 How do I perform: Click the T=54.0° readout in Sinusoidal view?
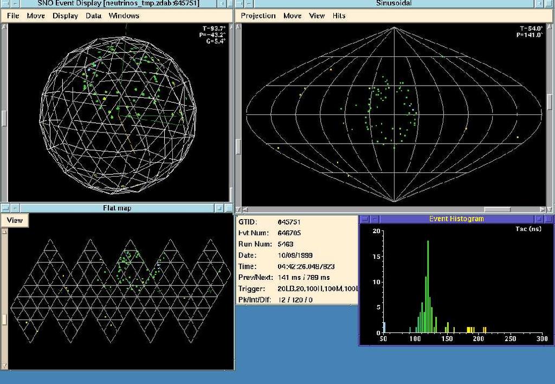click(x=531, y=28)
